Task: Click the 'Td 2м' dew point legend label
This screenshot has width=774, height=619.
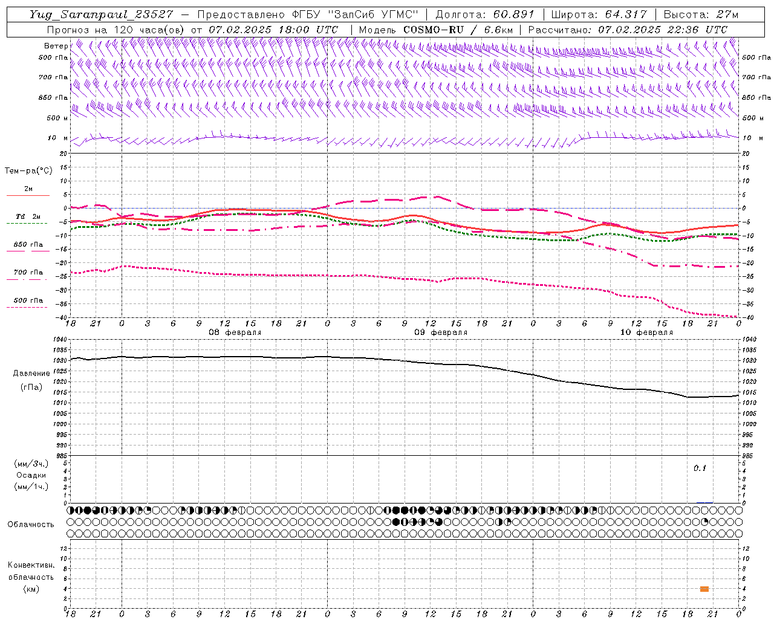Action: (x=28, y=216)
